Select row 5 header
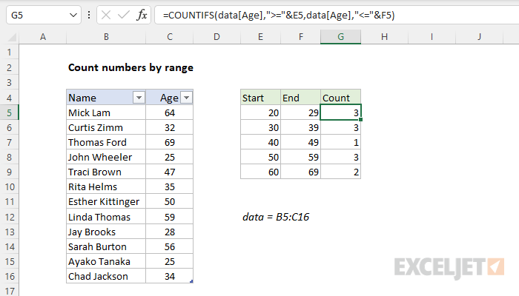The width and height of the screenshot is (519, 296). click(9, 112)
